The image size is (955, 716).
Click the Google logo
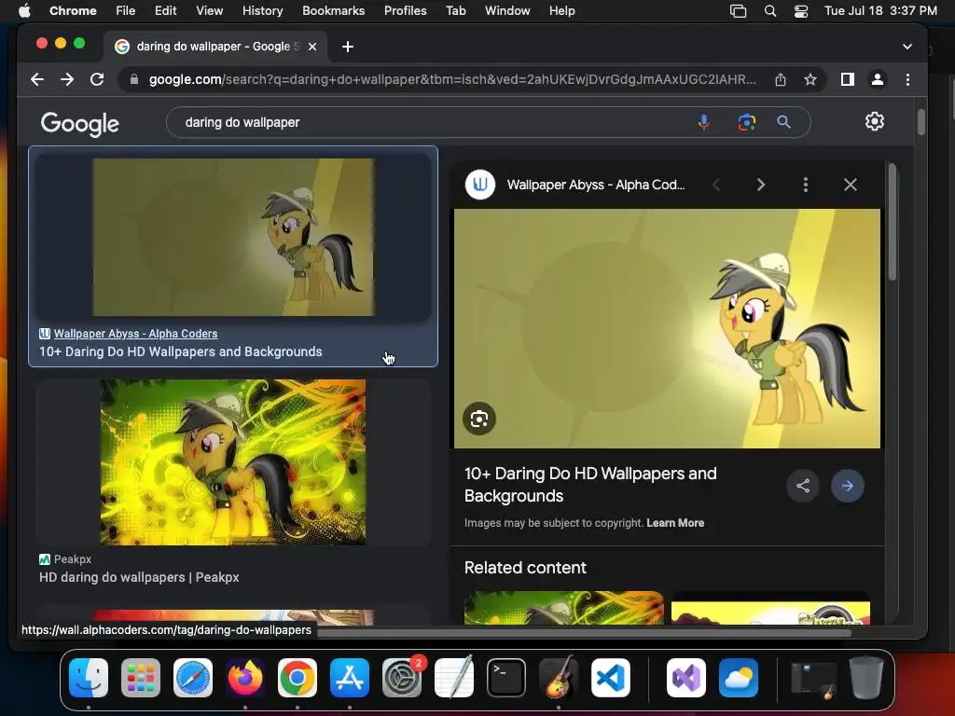80,124
